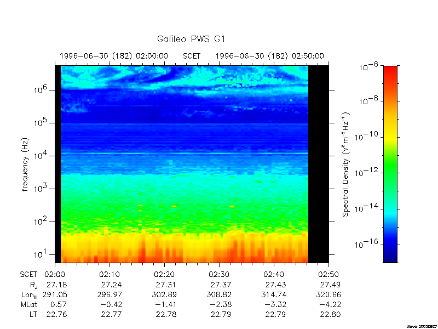Click the 10^-10 colorbar tick label
This screenshot has height=329, width=438.
366,137
